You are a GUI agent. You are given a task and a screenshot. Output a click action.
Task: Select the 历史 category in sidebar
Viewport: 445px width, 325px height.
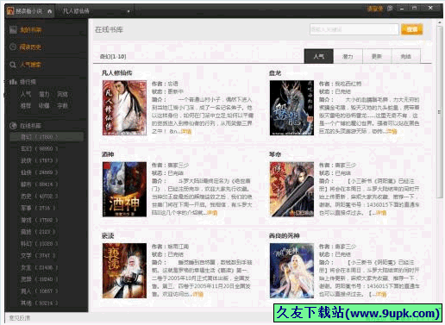39,197
